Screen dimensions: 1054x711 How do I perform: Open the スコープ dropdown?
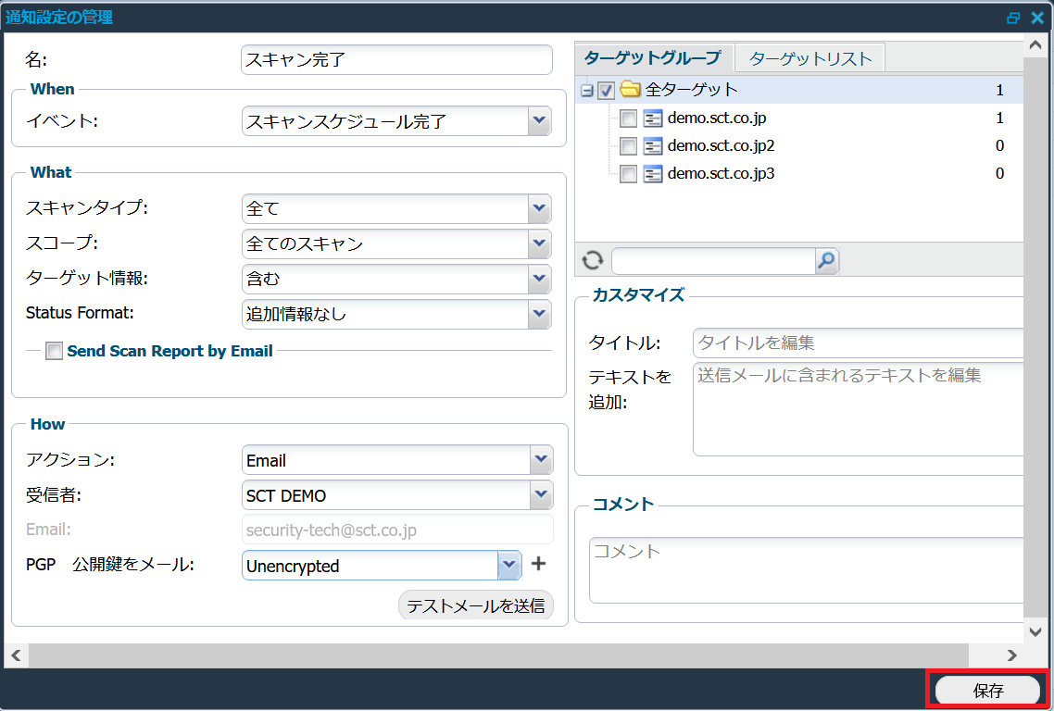[x=539, y=243]
